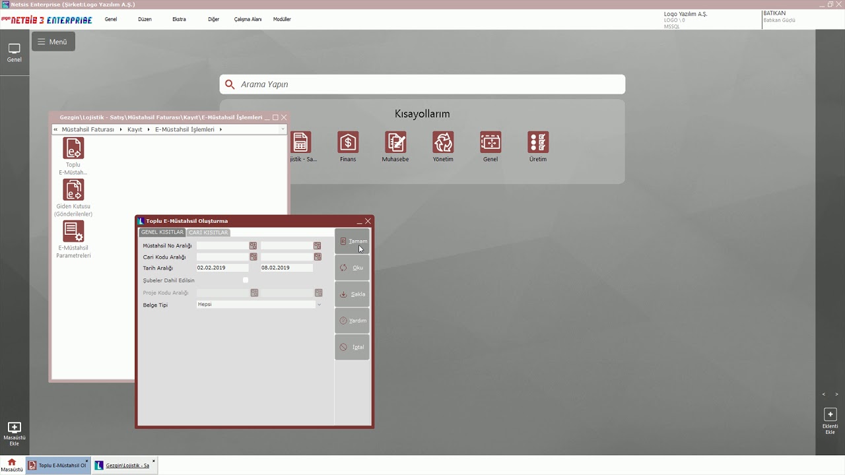Screen dimensions: 845x475
Task: Expand Belge Tipi dropdown
Action: click(319, 305)
